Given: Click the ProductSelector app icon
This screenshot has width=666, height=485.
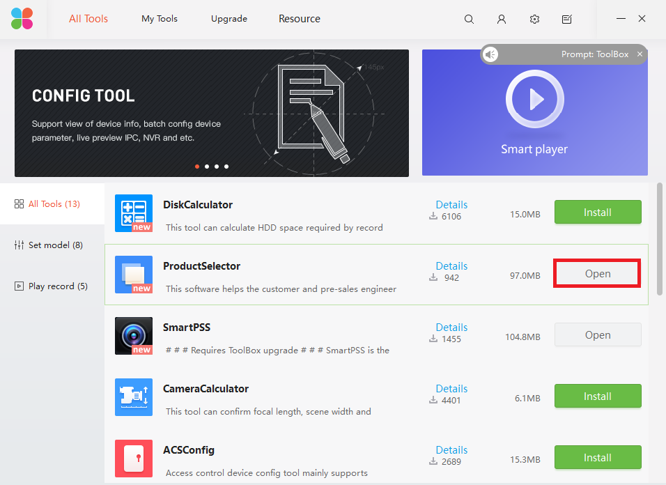Looking at the screenshot, I should (134, 275).
